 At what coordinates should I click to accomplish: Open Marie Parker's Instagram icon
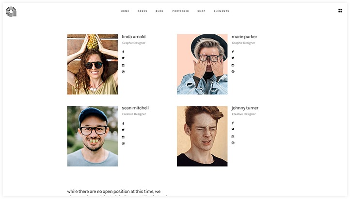233,65
